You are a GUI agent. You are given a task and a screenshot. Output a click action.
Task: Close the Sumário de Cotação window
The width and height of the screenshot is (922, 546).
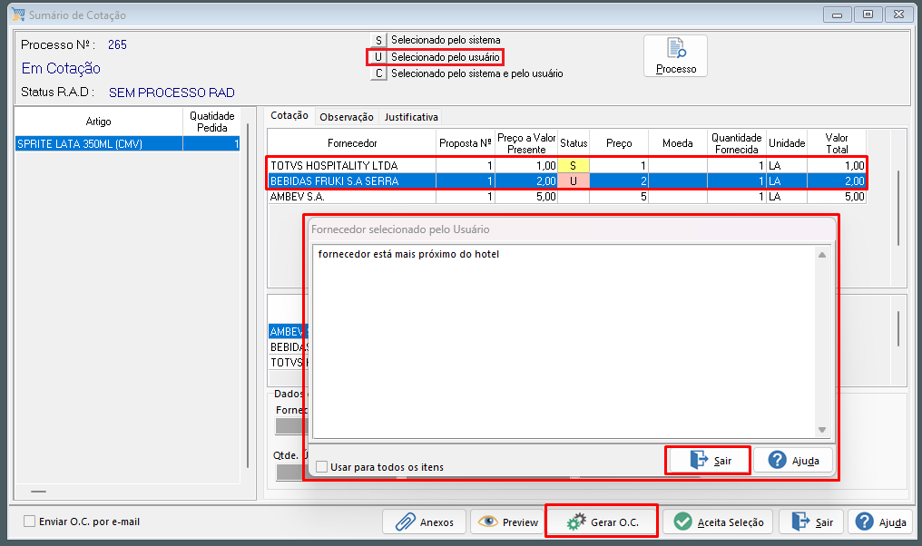[899, 15]
